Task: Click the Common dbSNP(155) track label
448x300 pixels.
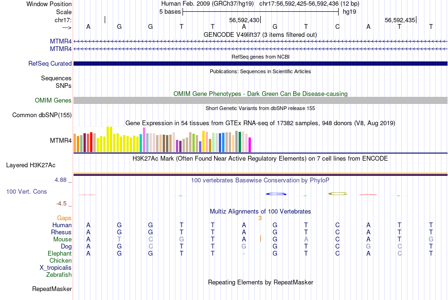Action: point(41,115)
